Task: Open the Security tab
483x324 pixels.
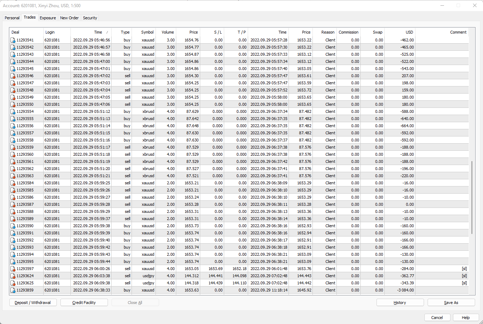Action: pos(90,18)
